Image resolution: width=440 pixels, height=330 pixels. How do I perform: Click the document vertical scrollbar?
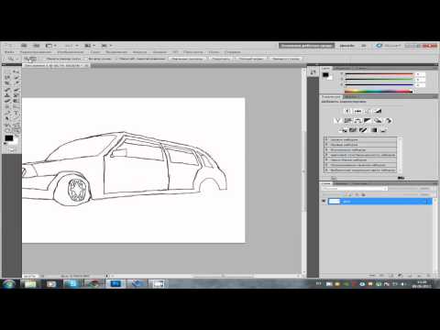click(x=303, y=170)
